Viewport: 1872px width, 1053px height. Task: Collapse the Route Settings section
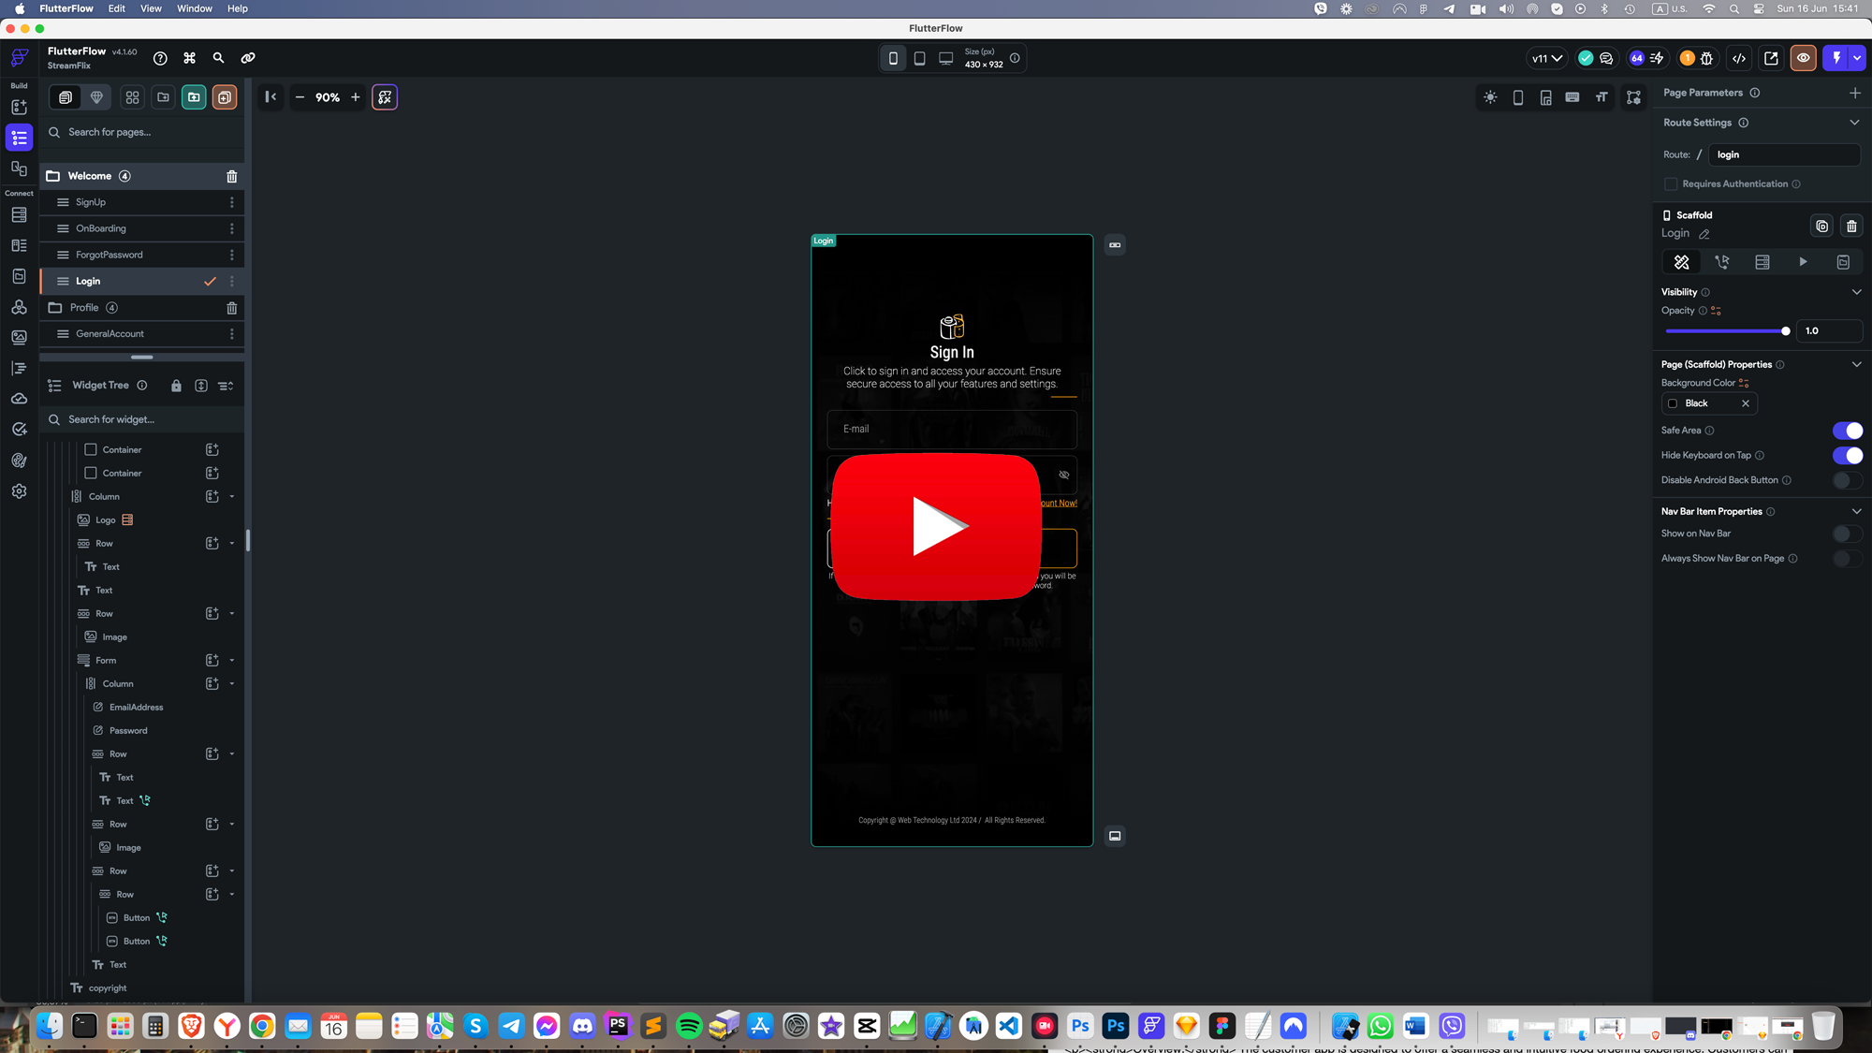point(1855,122)
